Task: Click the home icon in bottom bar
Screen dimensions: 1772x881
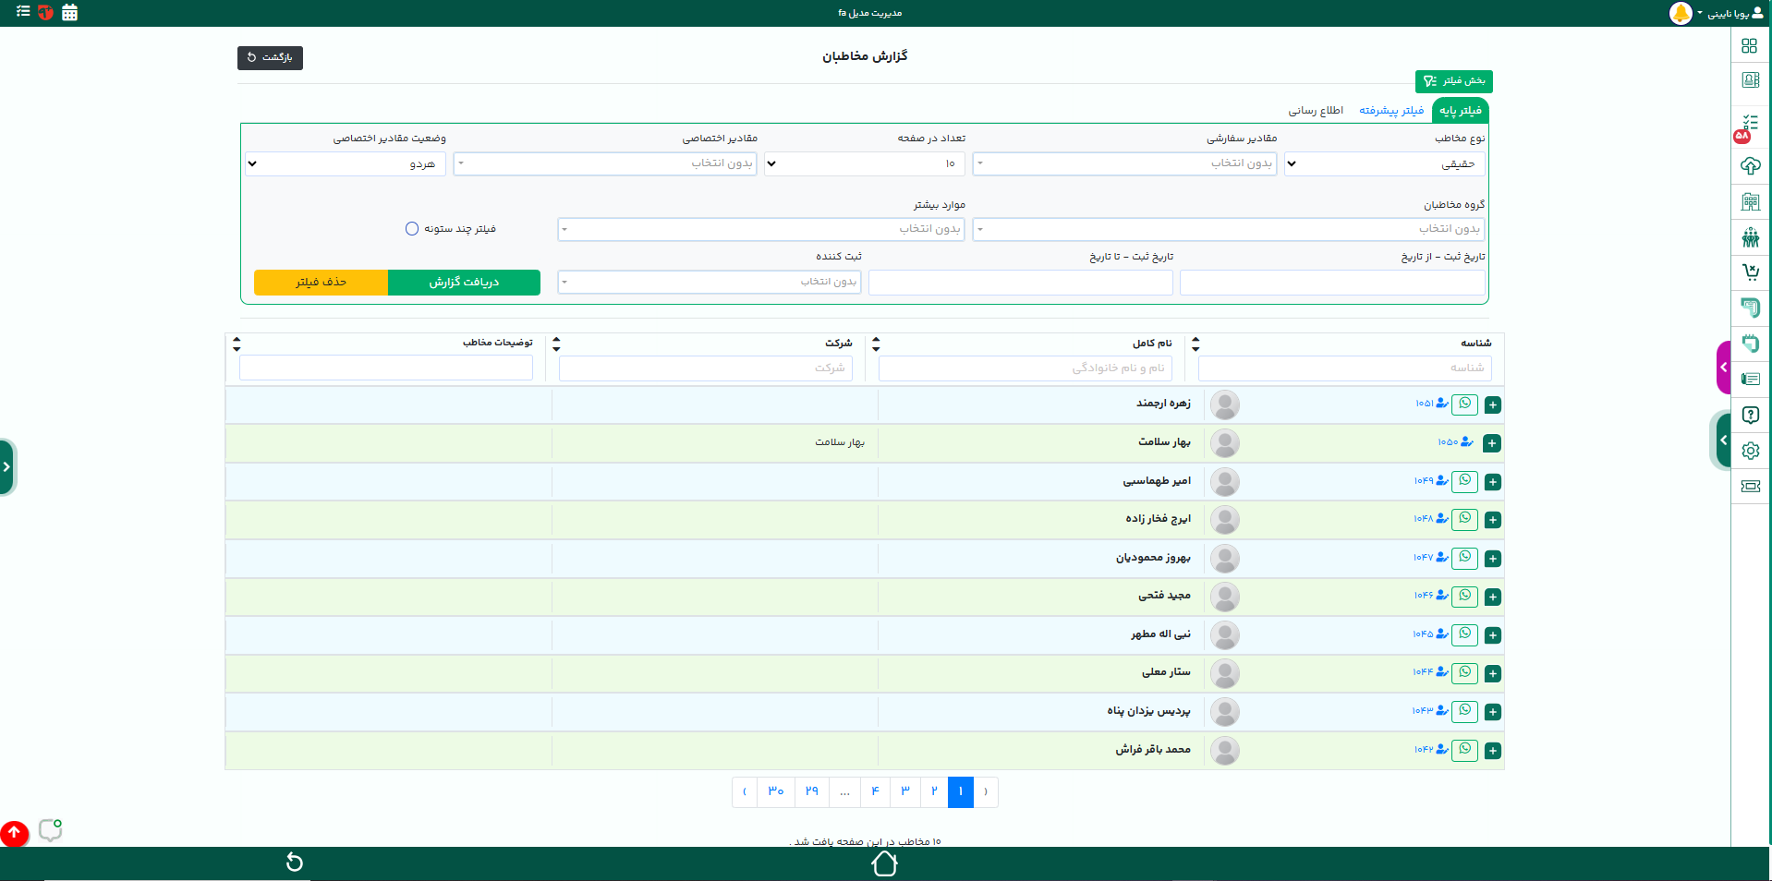Action: coord(884,863)
